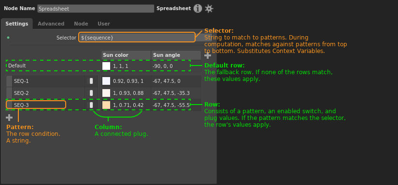Select the Sun angle column header
Screen dimensions: 398x185
click(x=176, y=55)
